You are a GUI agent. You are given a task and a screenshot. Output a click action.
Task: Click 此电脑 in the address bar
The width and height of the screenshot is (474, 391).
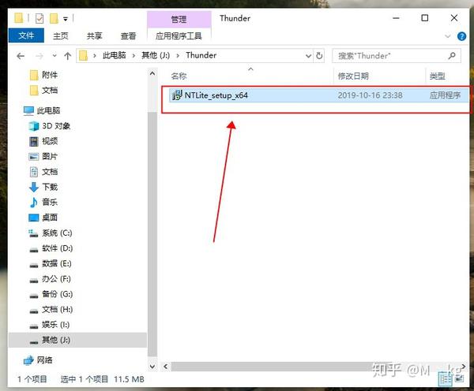point(115,55)
